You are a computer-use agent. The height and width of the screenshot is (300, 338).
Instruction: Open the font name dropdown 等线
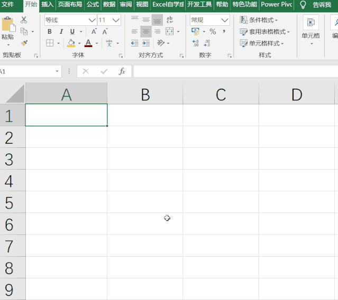(92, 20)
